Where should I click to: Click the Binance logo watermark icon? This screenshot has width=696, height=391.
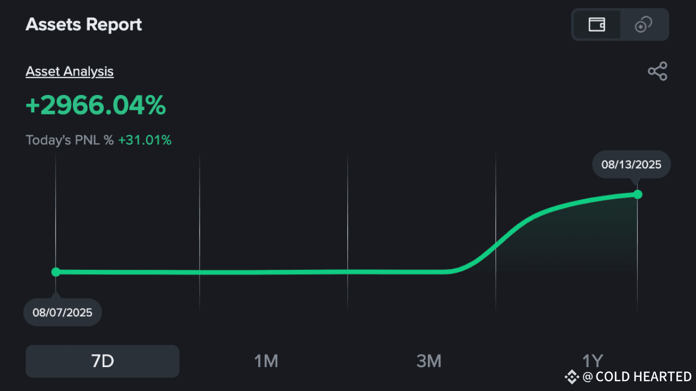tap(571, 376)
